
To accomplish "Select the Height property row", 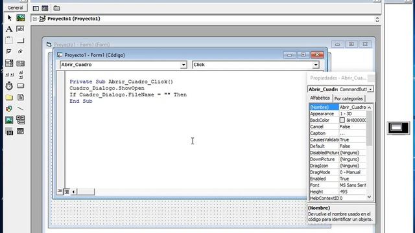I will click(x=338, y=192).
